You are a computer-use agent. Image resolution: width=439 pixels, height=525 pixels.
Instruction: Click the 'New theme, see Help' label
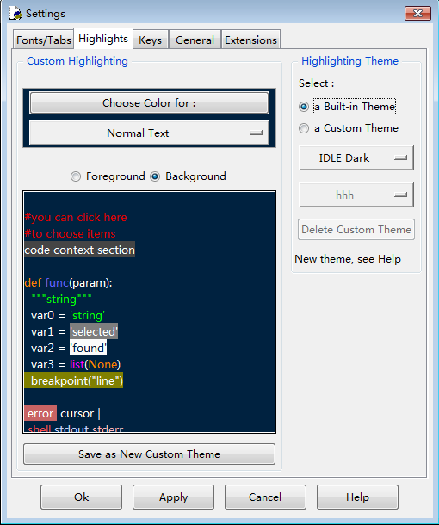[348, 259]
